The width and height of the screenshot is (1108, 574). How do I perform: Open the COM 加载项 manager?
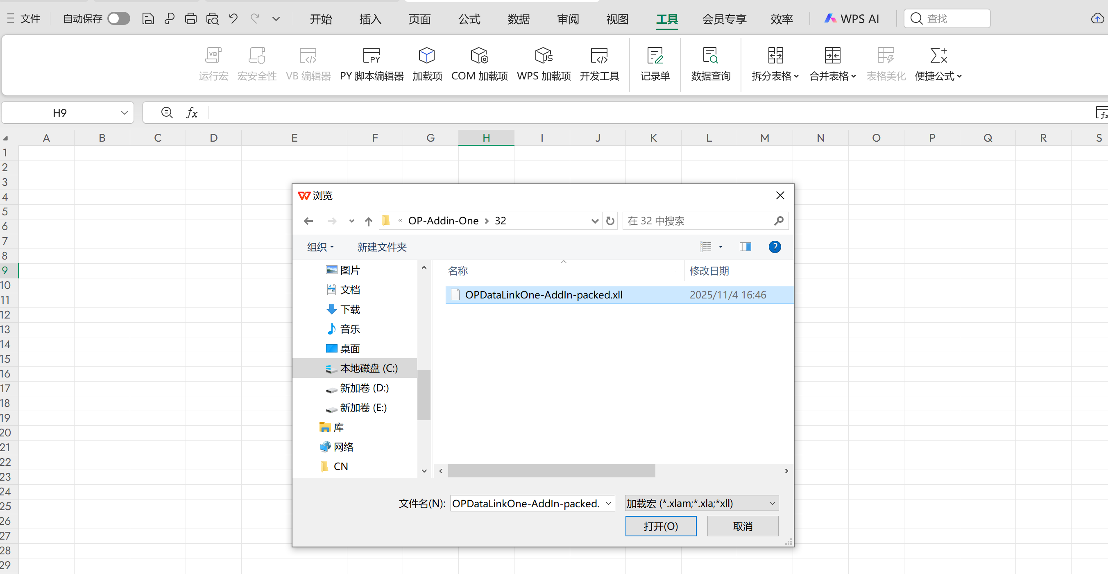click(x=479, y=63)
